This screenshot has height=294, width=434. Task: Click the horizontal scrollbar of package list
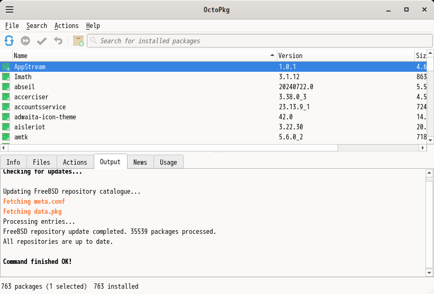coord(212,148)
